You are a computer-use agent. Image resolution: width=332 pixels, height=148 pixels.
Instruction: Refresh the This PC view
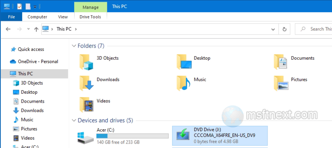click(285, 29)
